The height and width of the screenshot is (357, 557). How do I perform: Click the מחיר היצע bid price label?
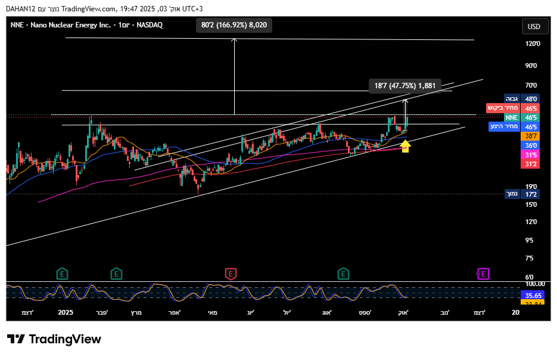point(514,127)
